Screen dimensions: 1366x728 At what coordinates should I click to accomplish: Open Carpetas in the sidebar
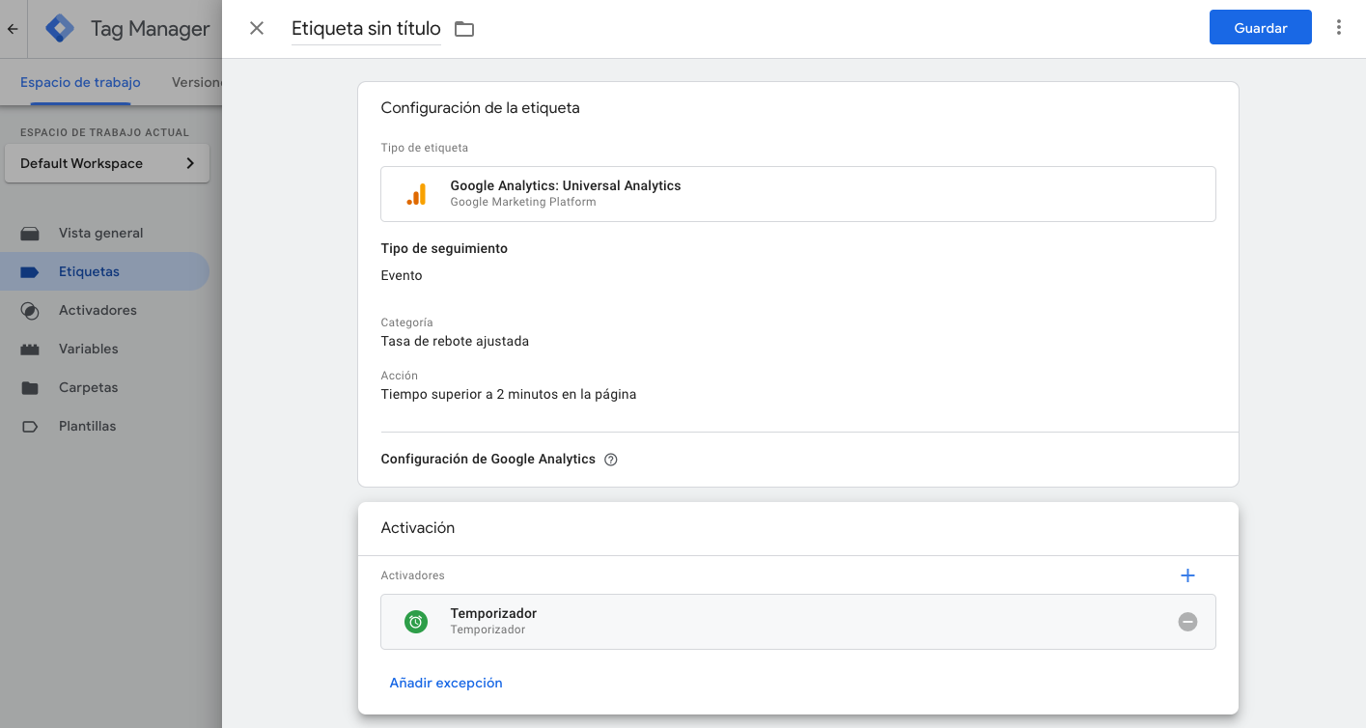104,387
